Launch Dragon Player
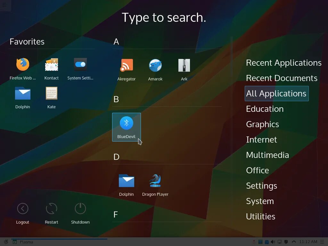 coord(155,185)
